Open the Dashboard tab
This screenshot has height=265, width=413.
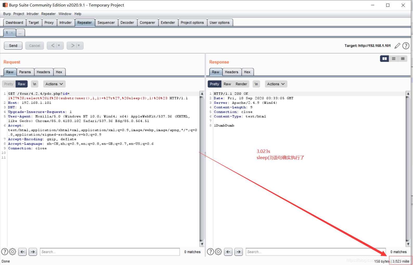[x=15, y=23]
